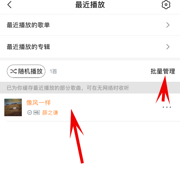
Task: Tap the 最近播放 page title
Action: (90, 5)
